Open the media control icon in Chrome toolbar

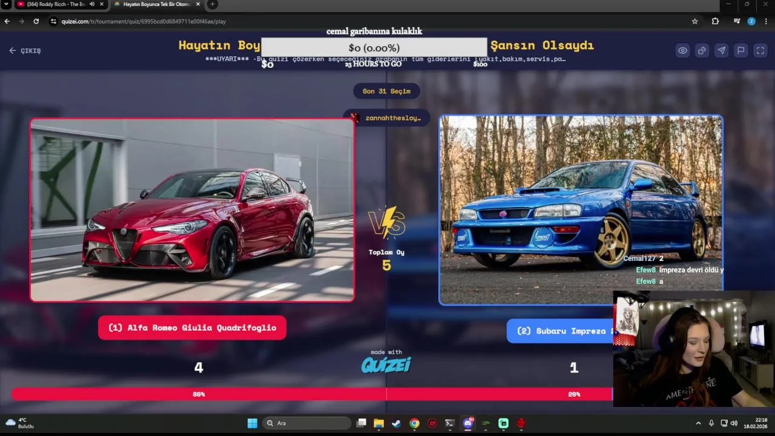click(x=737, y=21)
